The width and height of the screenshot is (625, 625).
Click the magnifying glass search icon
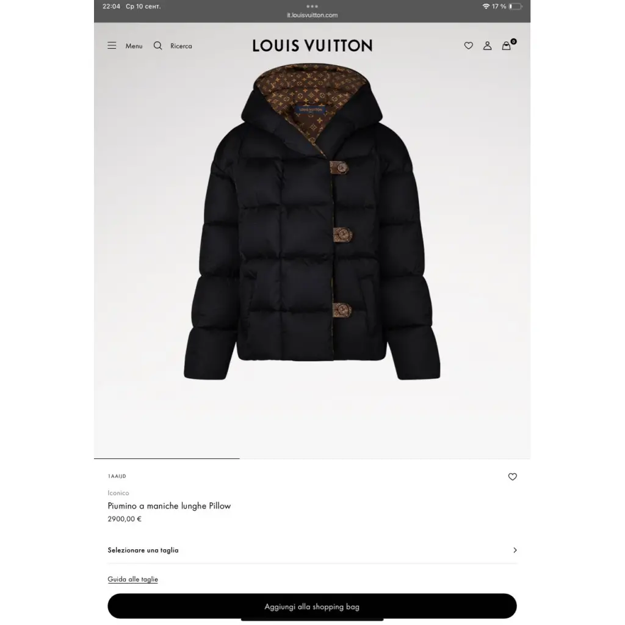[158, 45]
